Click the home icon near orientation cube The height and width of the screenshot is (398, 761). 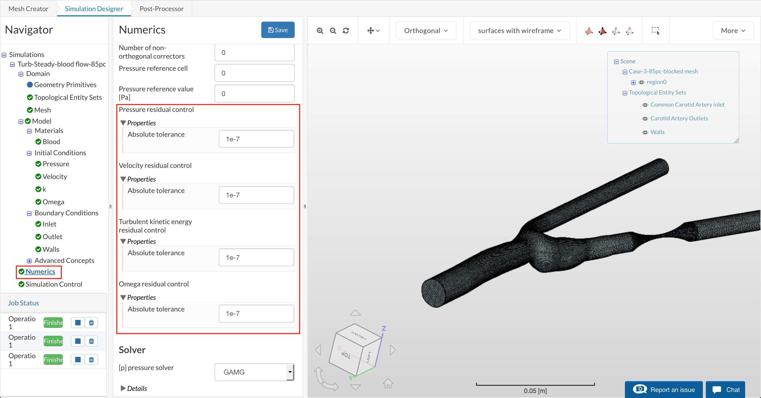(x=388, y=383)
